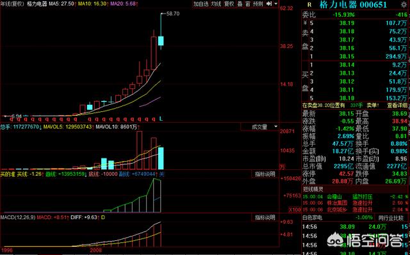This screenshot has height=255, width=410.
Task: Toggle 复权 price adjustment button
Action: coord(229,4)
